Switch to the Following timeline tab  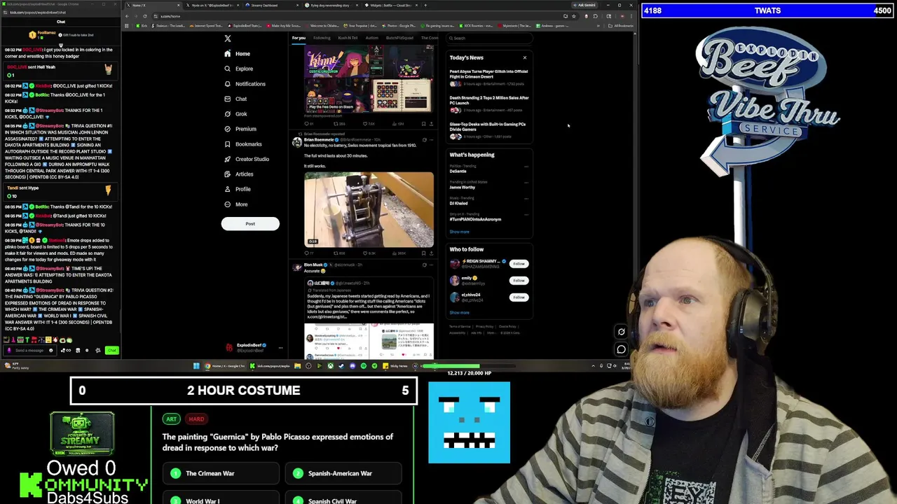322,38
